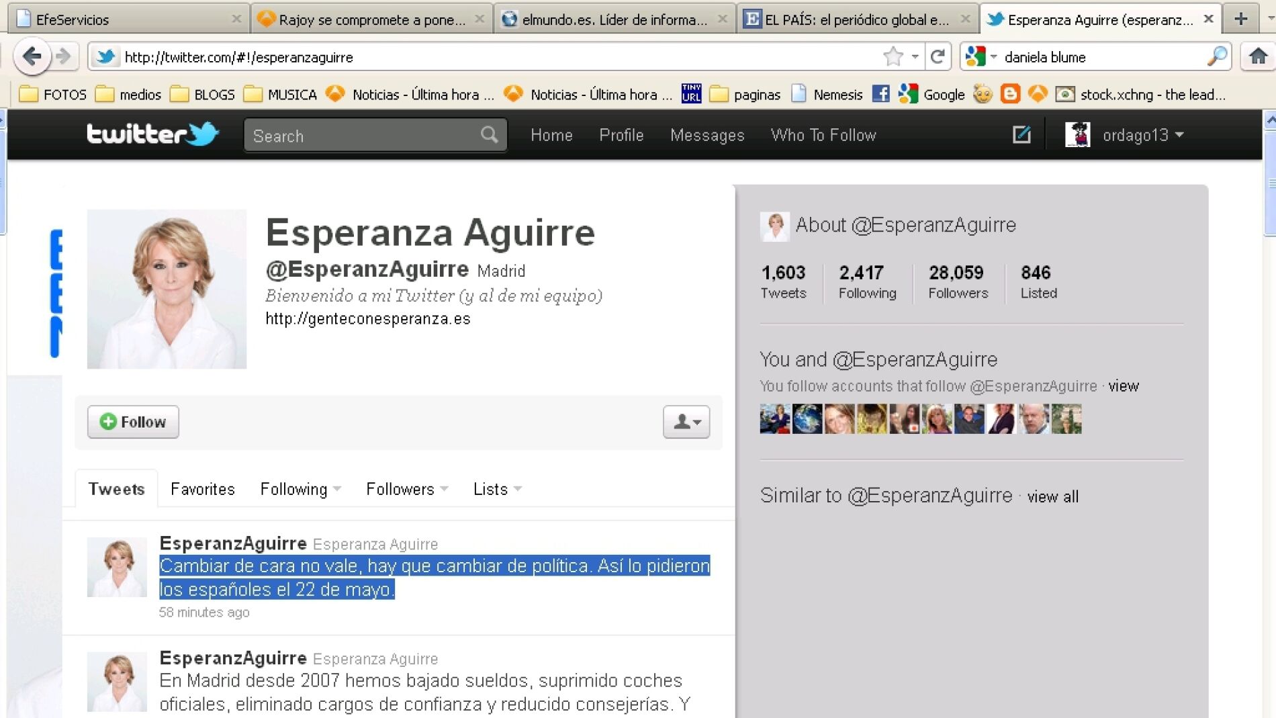This screenshot has height=718, width=1276.
Task: Open the browser Home page icon
Action: (1258, 56)
